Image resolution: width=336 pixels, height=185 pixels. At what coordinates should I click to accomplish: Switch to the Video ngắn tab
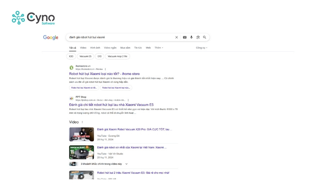[x=110, y=48]
